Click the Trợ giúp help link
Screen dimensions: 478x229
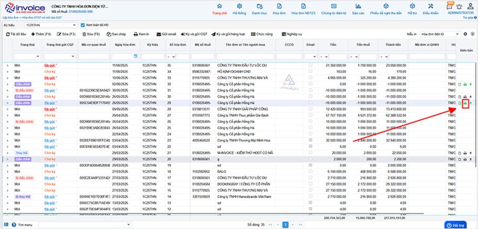coord(469,17)
